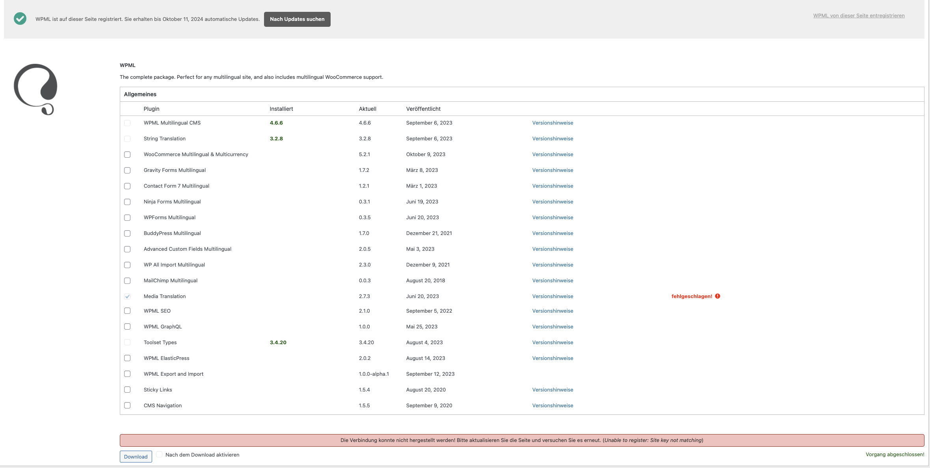Click the 'Media Translation' plugin name
930x468 pixels.
point(164,296)
